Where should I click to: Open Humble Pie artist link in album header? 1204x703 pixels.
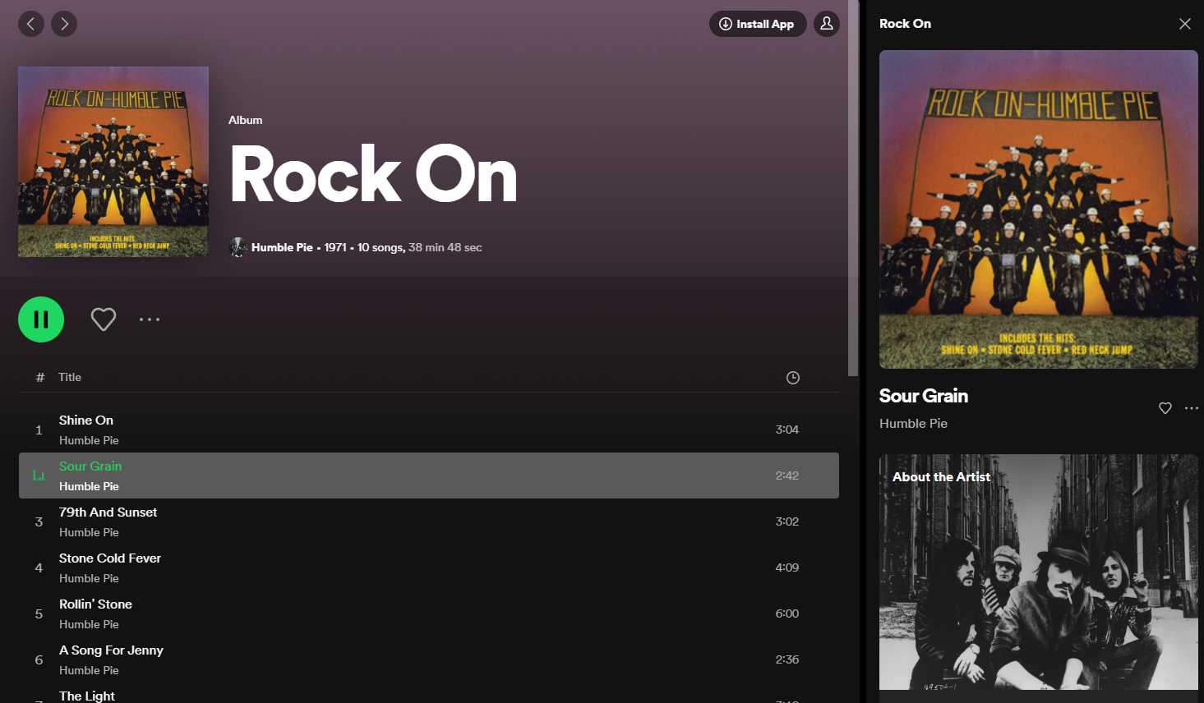[282, 247]
